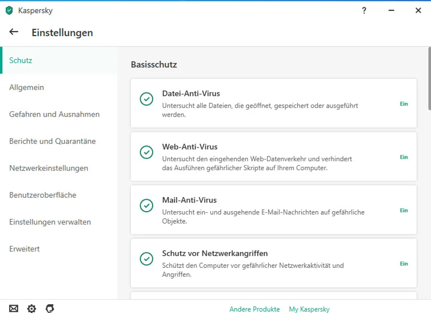Click the Mail-Anti-Virus checkmark status icon
The width and height of the screenshot is (431, 313).
[x=146, y=206]
